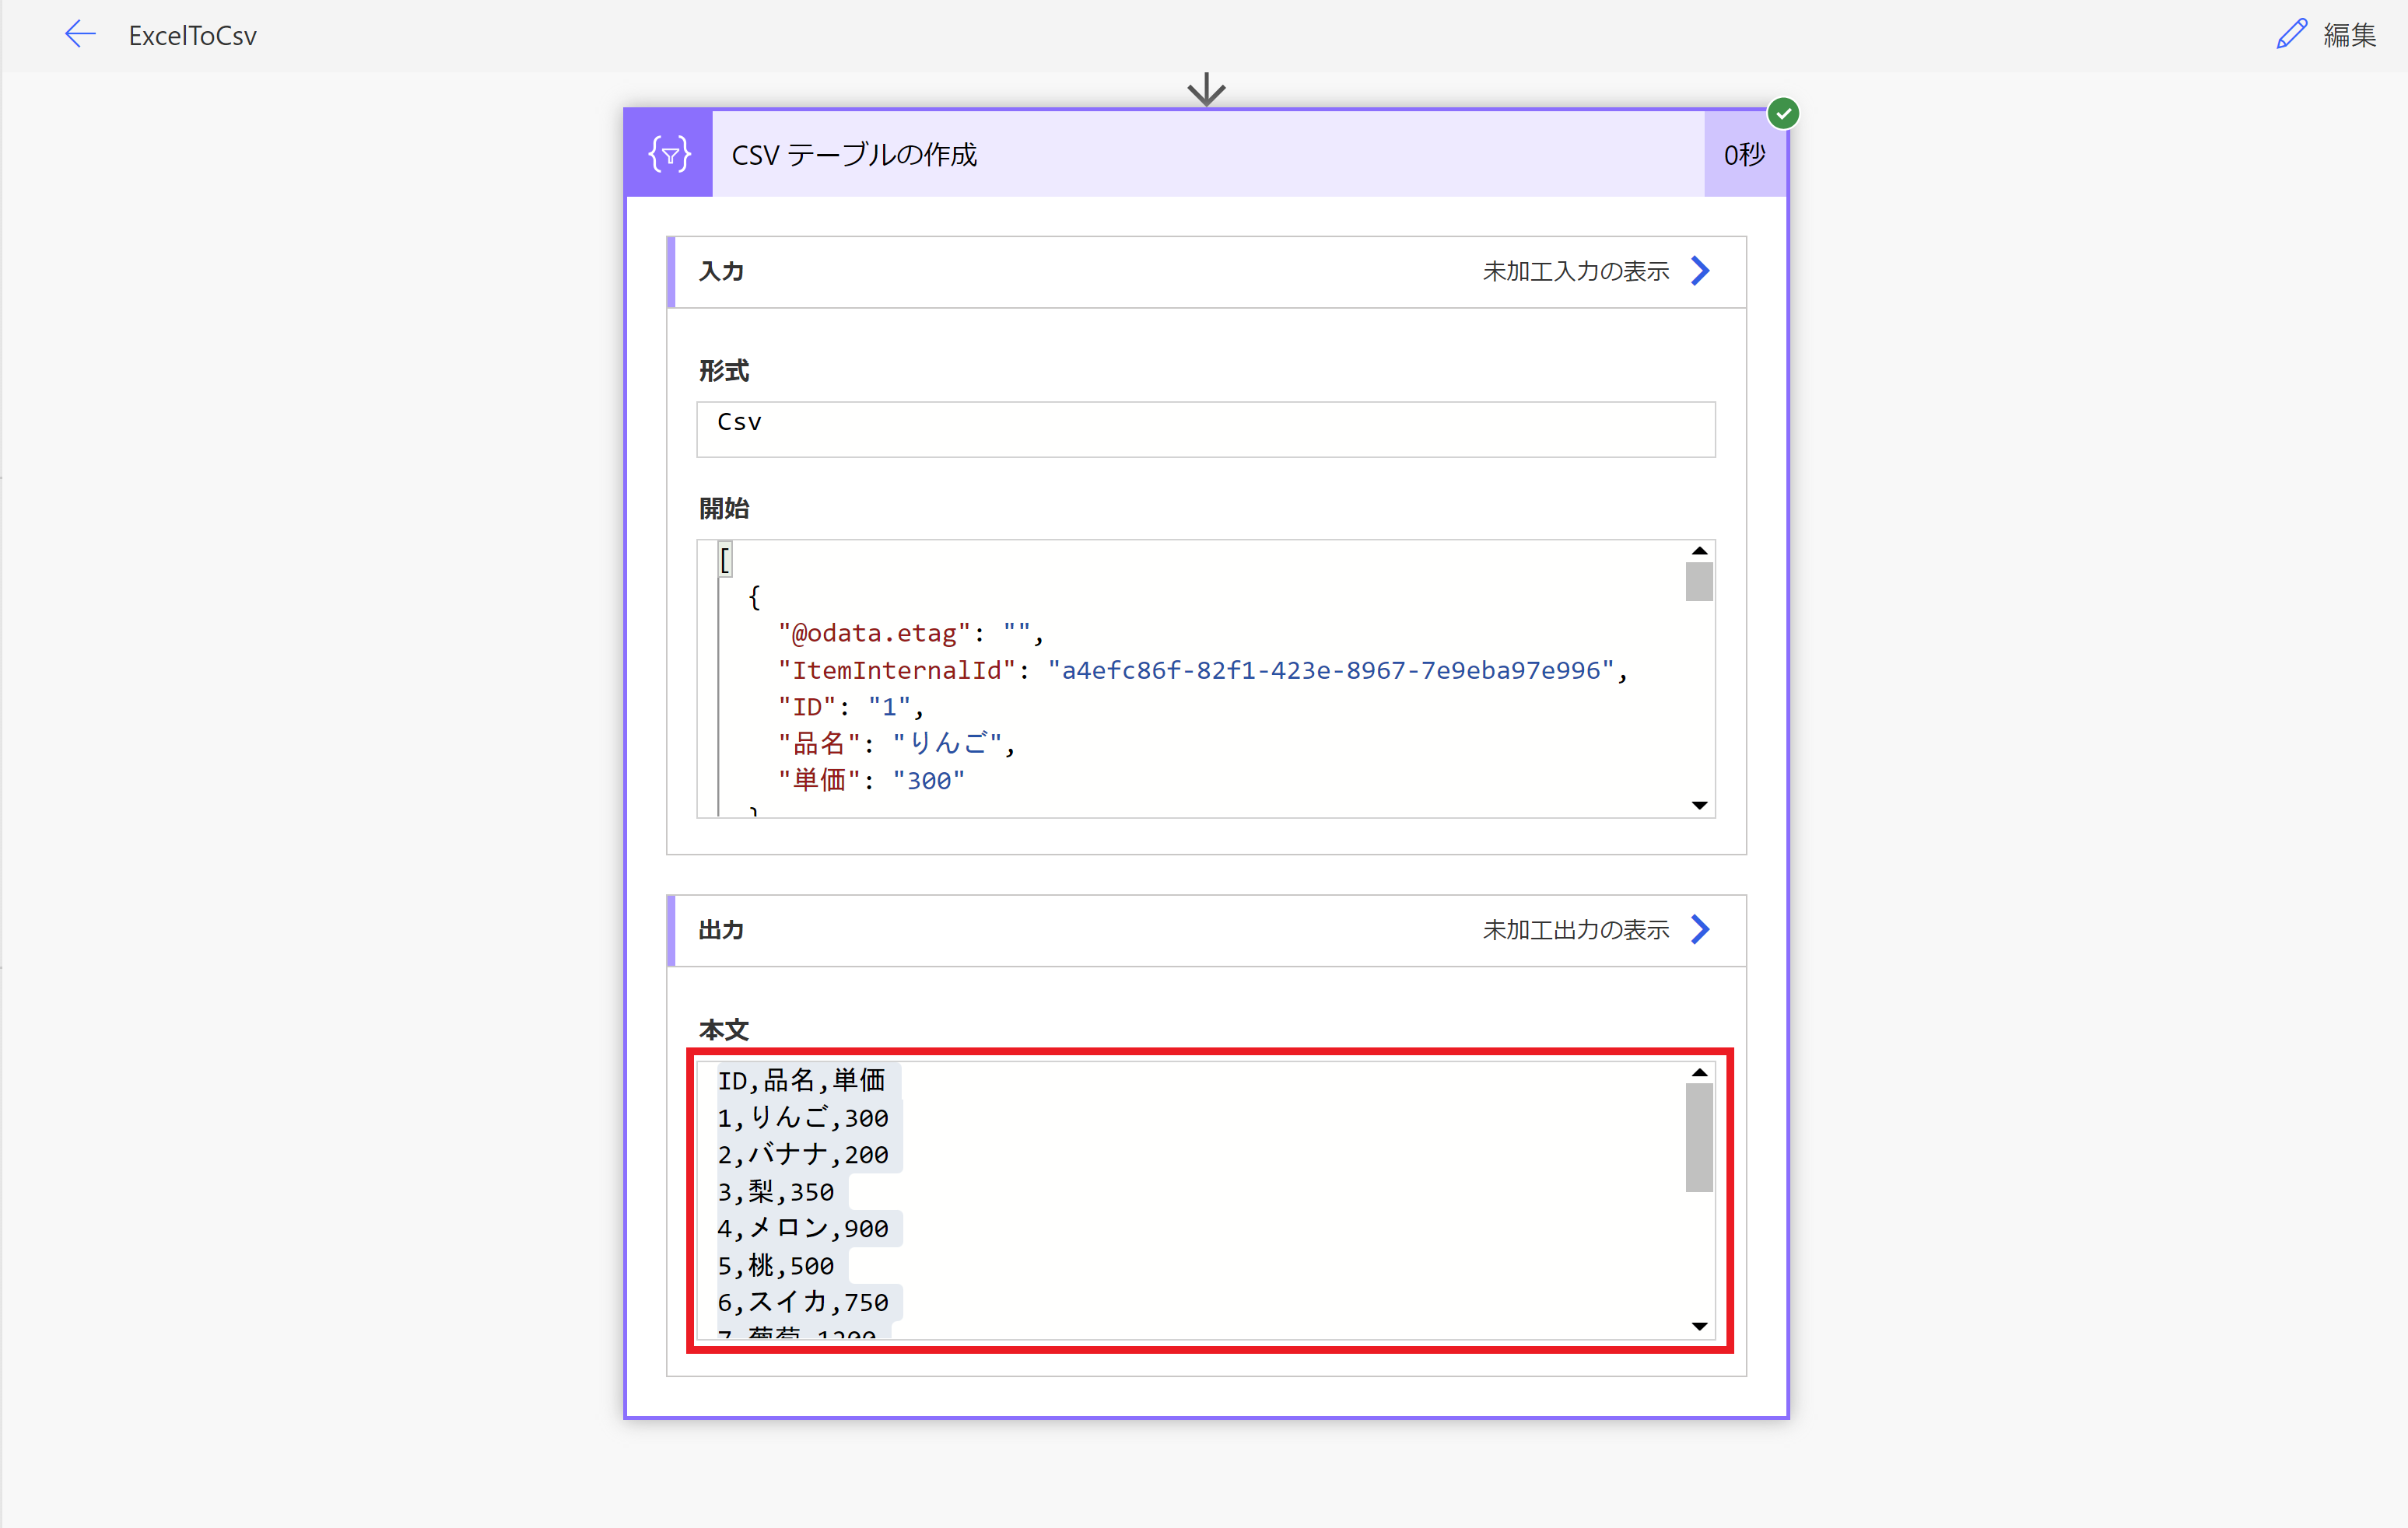The height and width of the screenshot is (1528, 2408).
Task: Click the "単価": "300" line
Action: pyautogui.click(x=871, y=781)
